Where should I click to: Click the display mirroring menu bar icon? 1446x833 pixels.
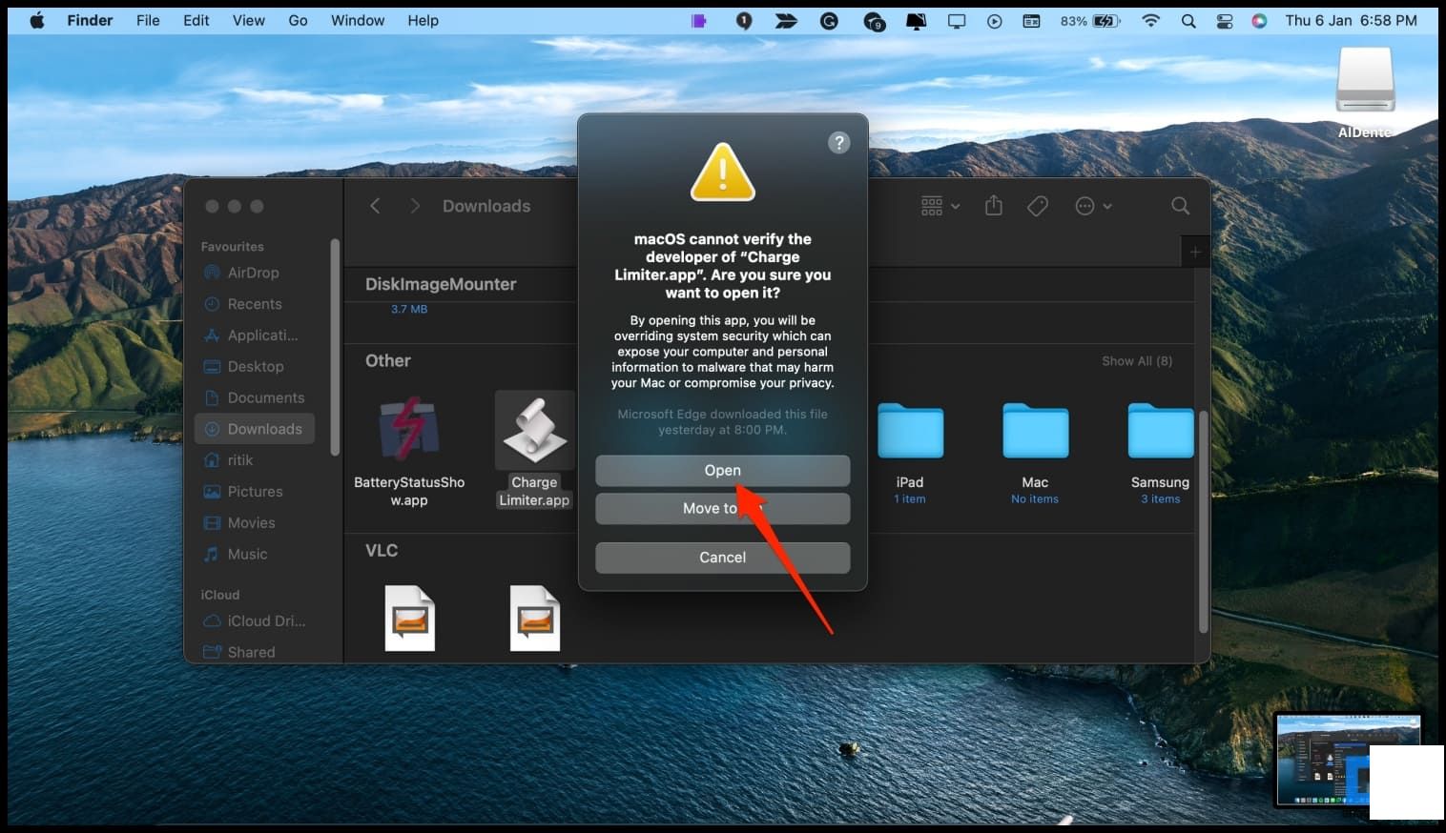956,20
